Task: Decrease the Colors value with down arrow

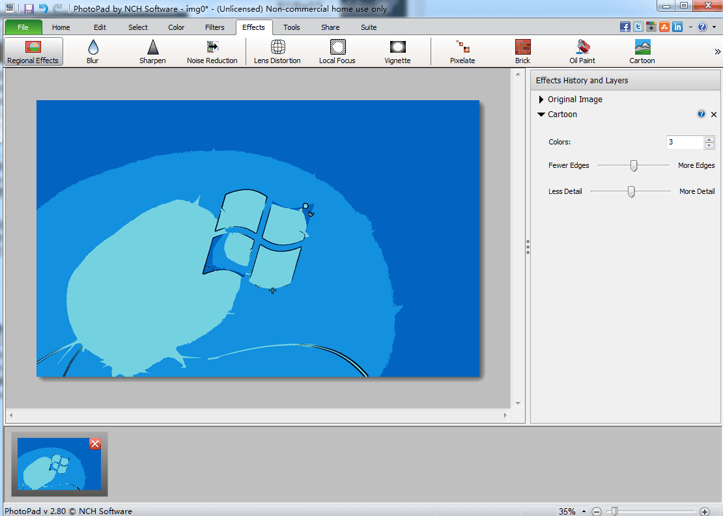Action: tap(709, 146)
